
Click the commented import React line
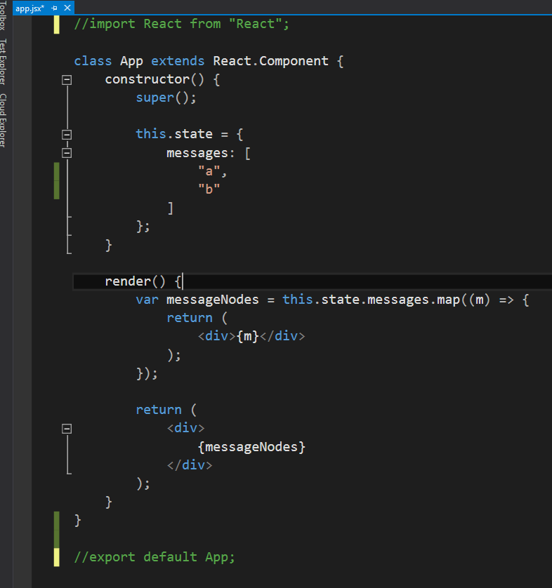coord(182,24)
